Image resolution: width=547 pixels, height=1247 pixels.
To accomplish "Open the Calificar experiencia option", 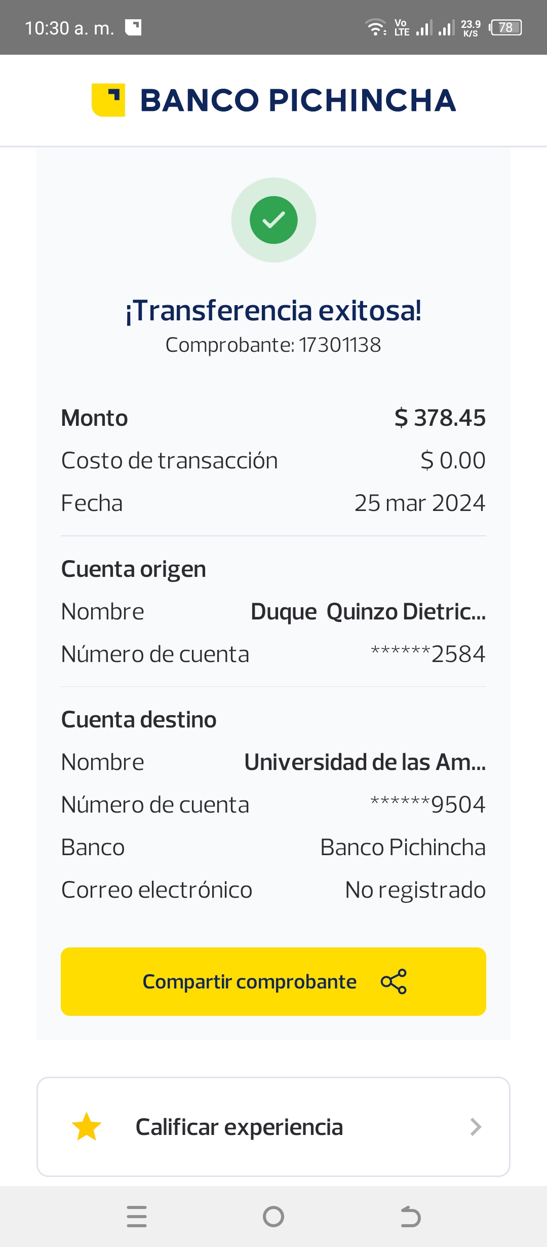I will 239,1127.
